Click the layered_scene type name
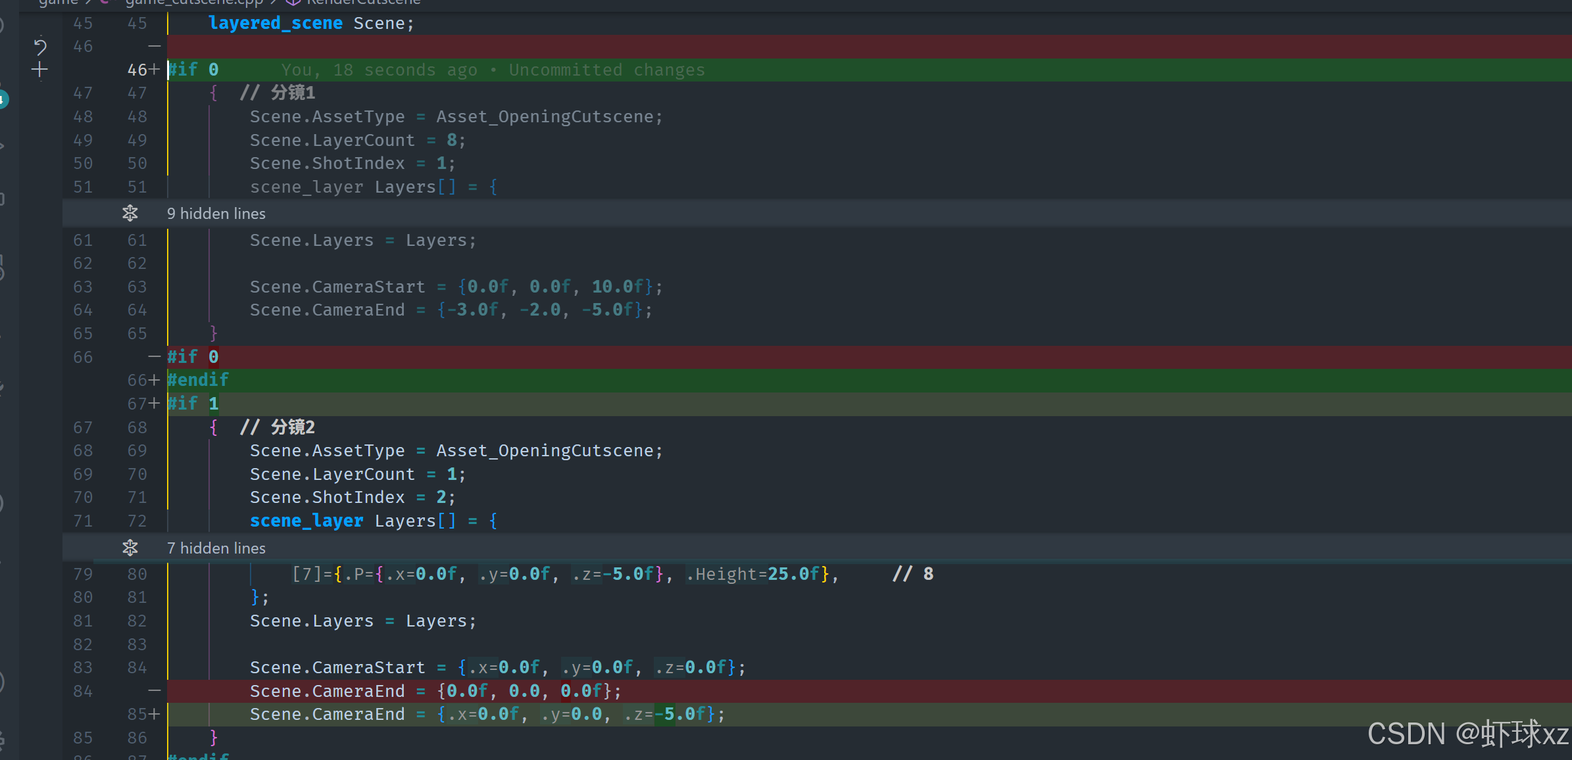The width and height of the screenshot is (1572, 760). tap(275, 24)
